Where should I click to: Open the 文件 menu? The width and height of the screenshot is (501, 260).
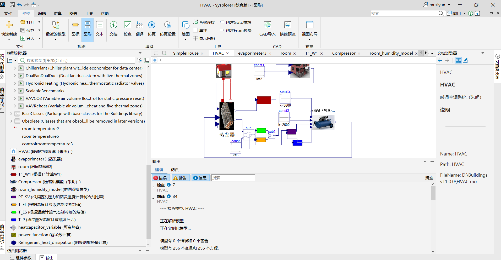(8, 13)
